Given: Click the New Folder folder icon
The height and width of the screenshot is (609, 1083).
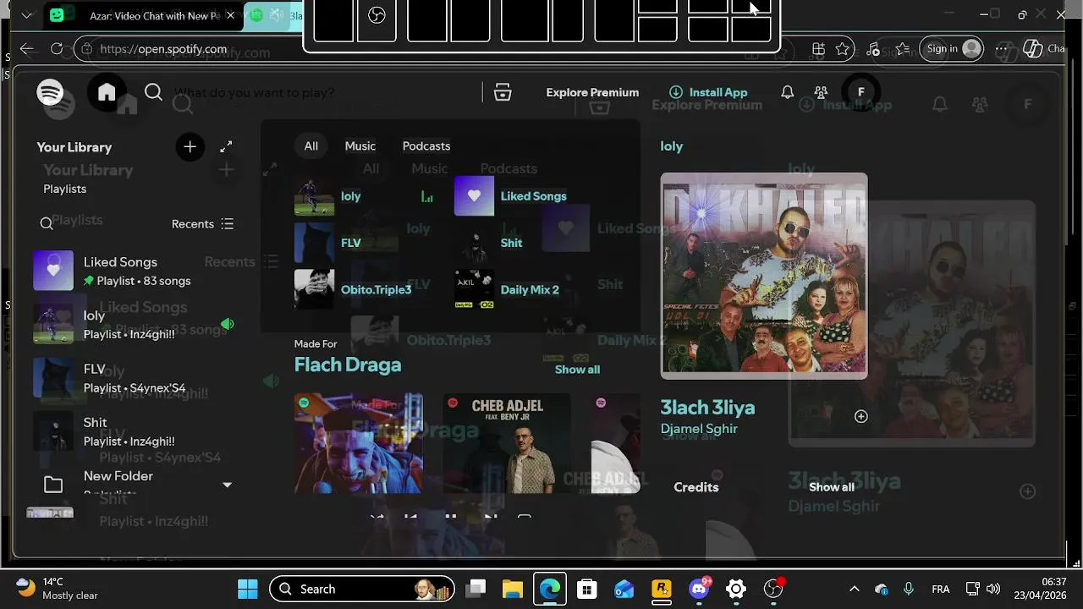Looking at the screenshot, I should click(53, 485).
